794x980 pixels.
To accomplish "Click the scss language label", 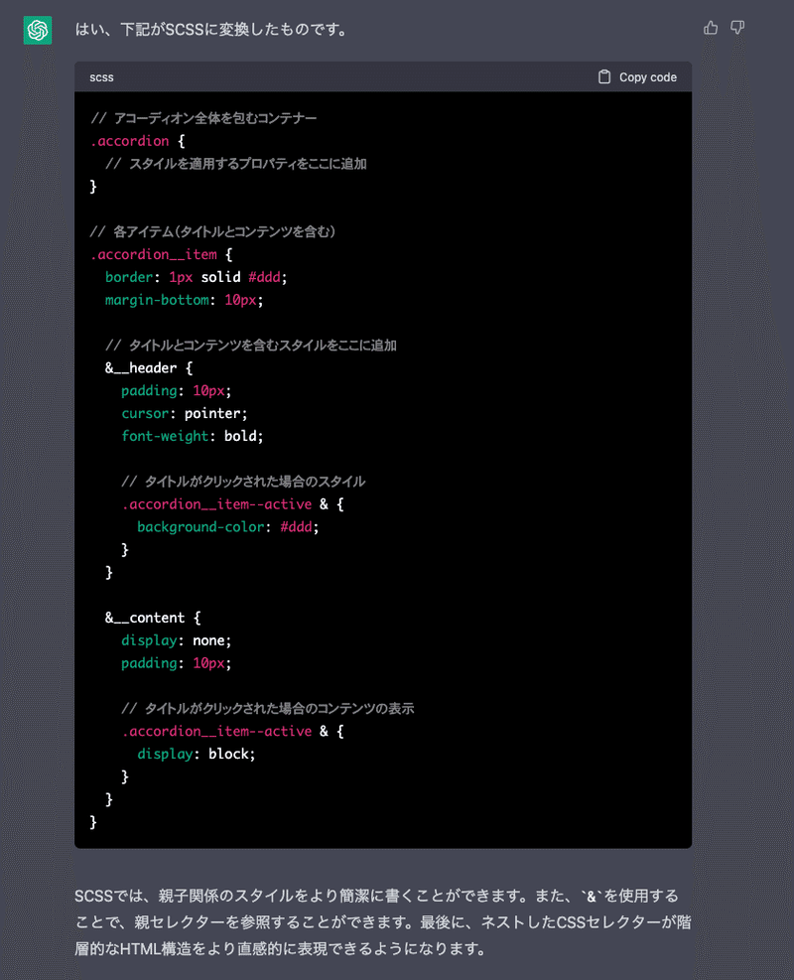I will 101,77.
